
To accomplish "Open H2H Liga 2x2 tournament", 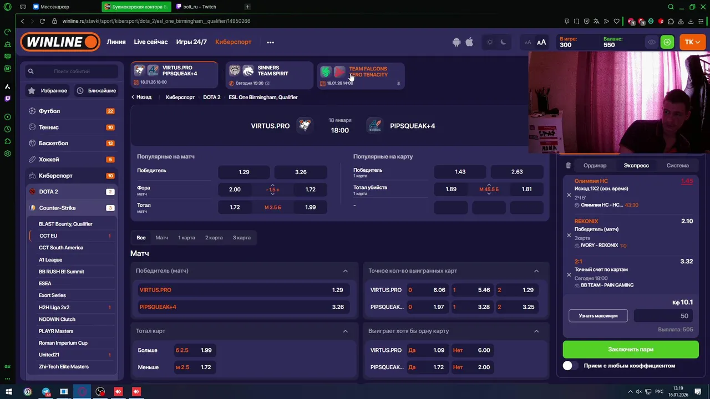I will coord(72,307).
